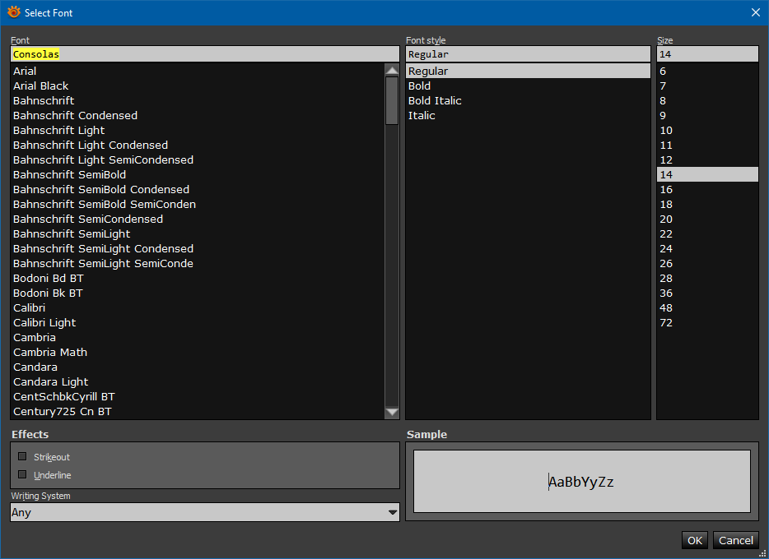Select Calibri Light in font list

pos(44,322)
